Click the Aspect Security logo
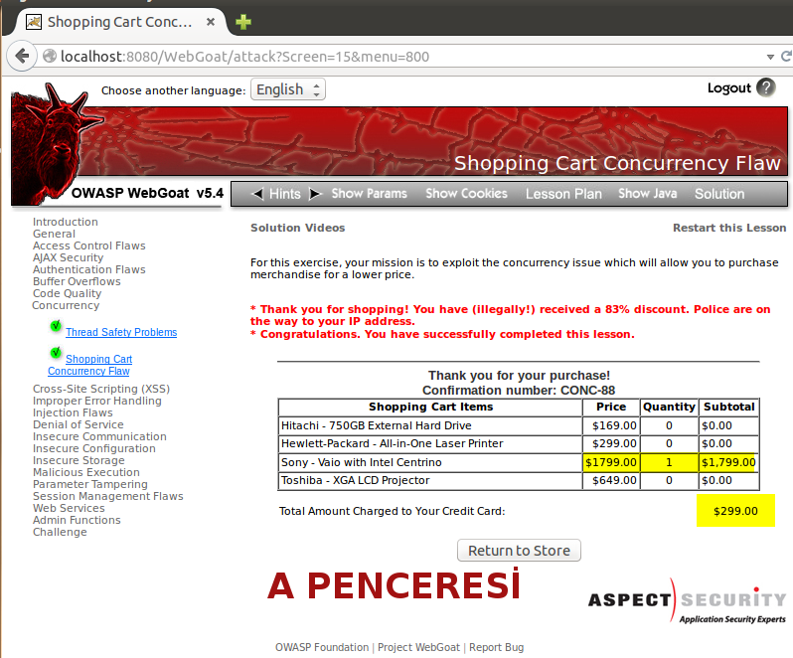 [687, 602]
